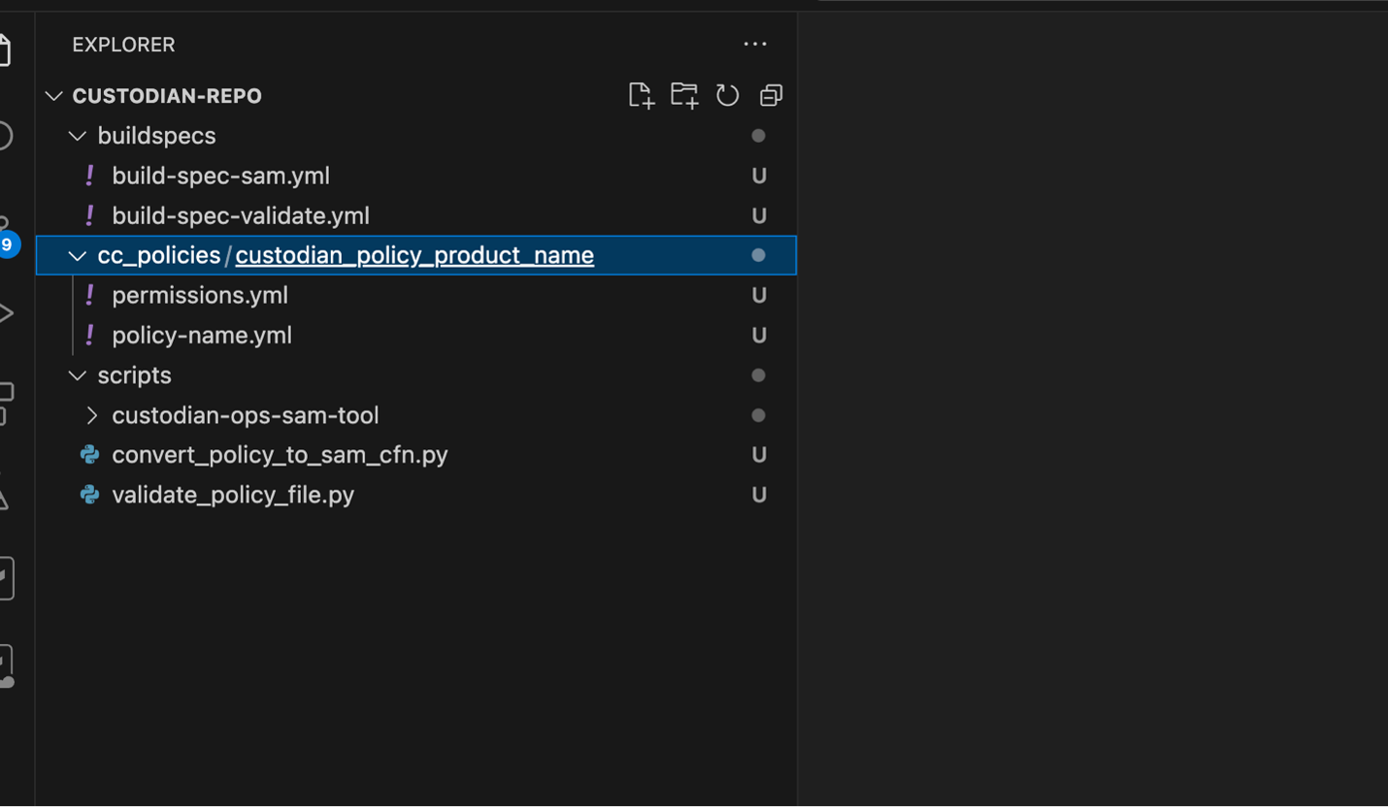Click the rename input showing custodian_policy_product_name
Viewport: 1388px width, 809px height.
coord(413,255)
